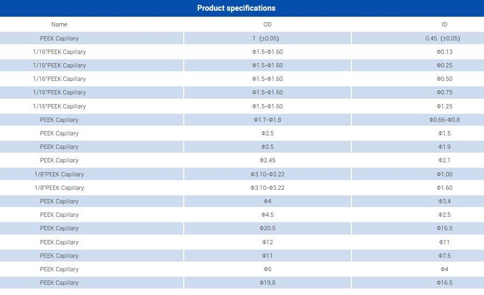Click the Φ1.7-Φ1.8 OD cell
The image size is (484, 295).
[x=267, y=120]
